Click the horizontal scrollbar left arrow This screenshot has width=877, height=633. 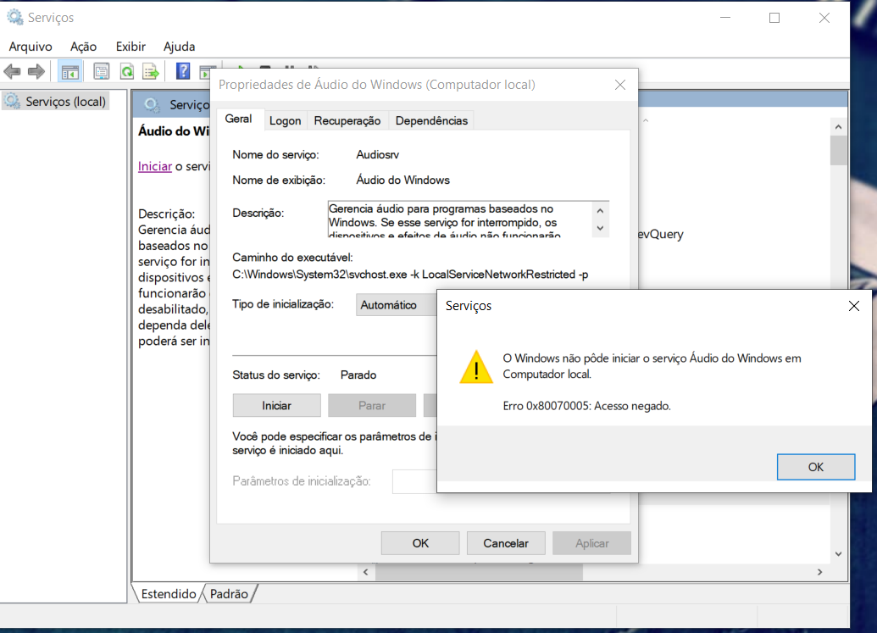(366, 572)
